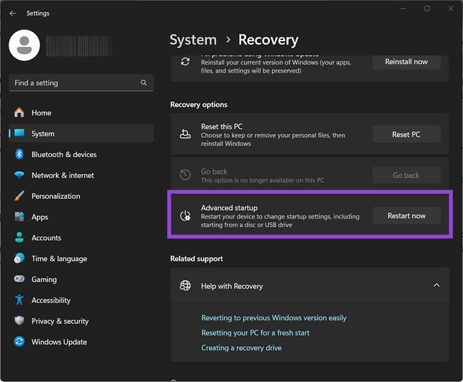This screenshot has width=463, height=382.
Task: Go to the Home settings page
Action: [x=41, y=113]
